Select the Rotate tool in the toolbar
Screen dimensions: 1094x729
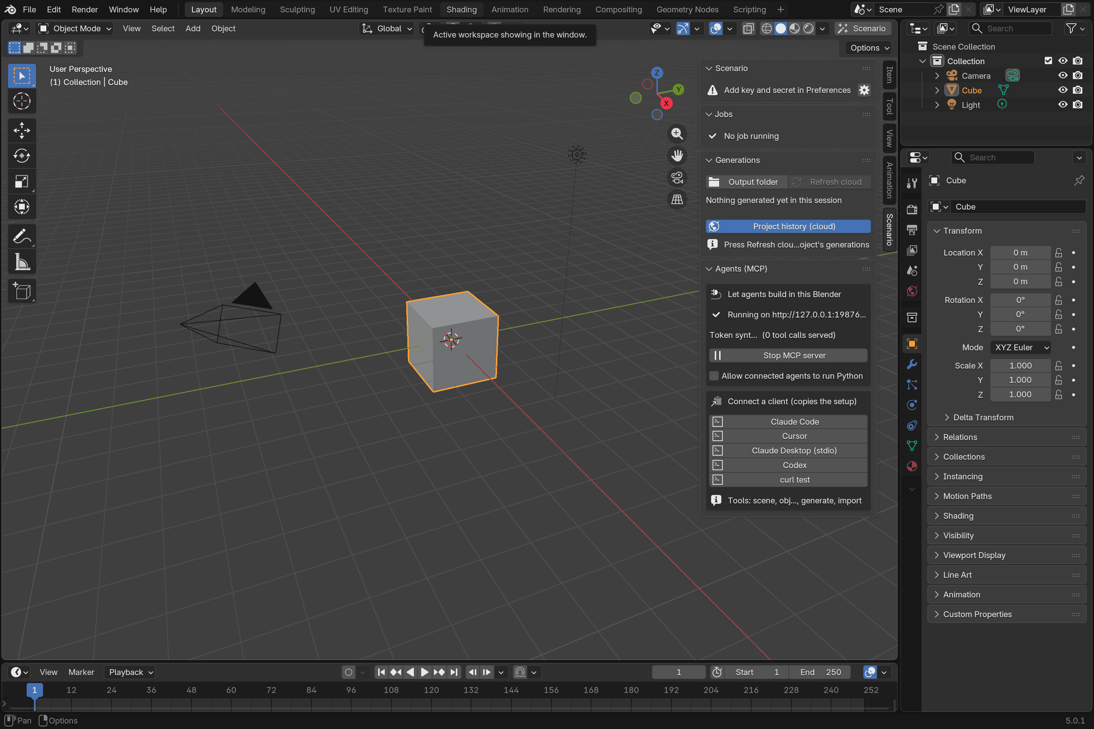point(22,156)
